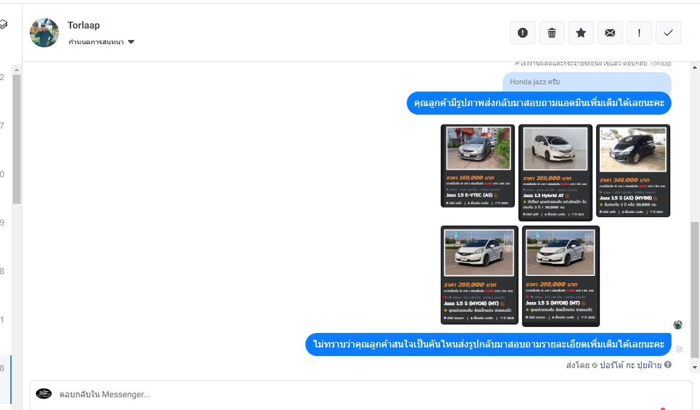This screenshot has height=410, width=700.
Task: Click conversation list scrollbar up arrow
Action: pos(16,70)
